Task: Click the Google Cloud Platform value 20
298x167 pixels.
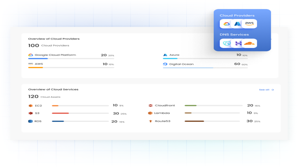Action: (x=104, y=55)
